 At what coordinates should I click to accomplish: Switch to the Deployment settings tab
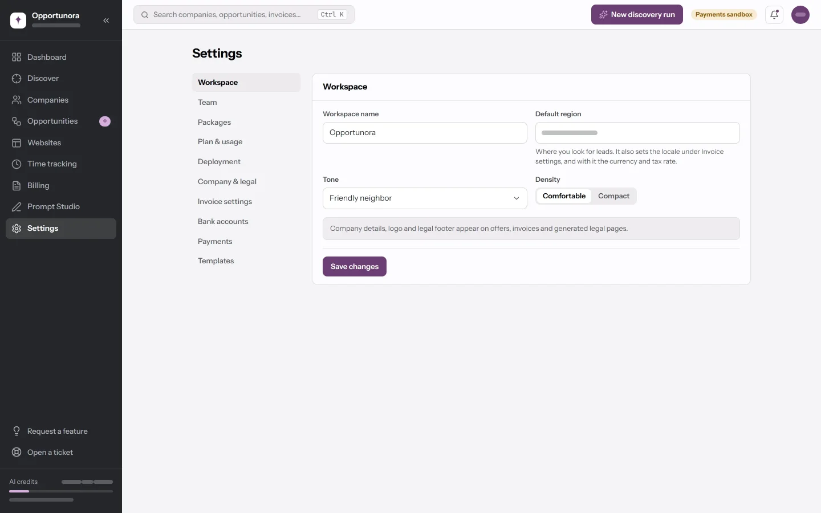246,162
